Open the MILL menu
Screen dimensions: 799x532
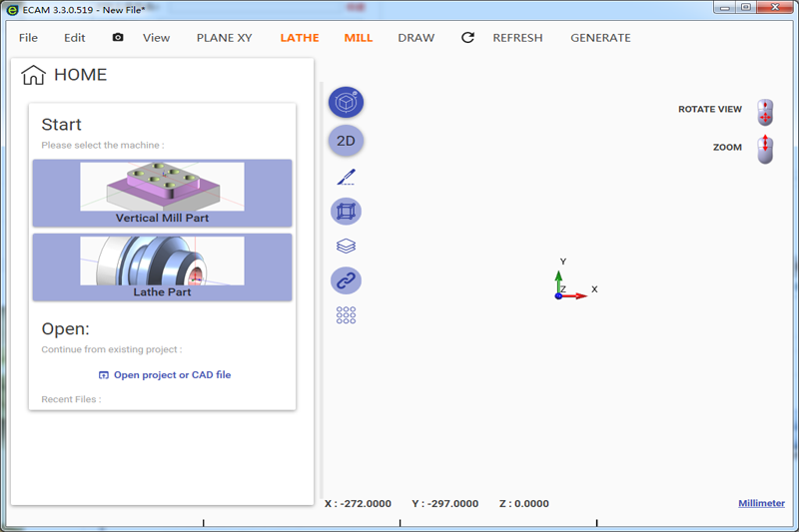point(359,38)
